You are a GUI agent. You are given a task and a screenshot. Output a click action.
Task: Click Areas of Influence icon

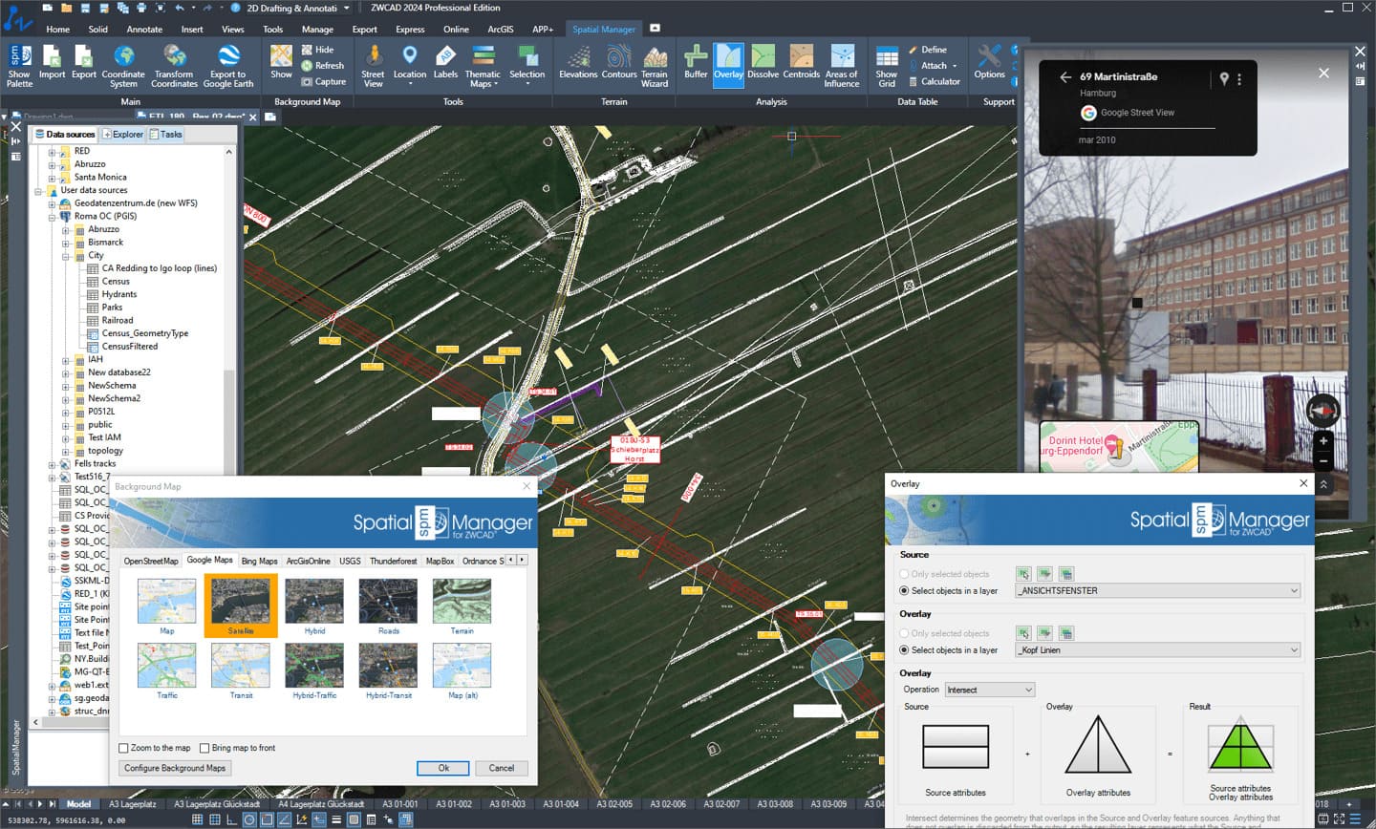842,66
